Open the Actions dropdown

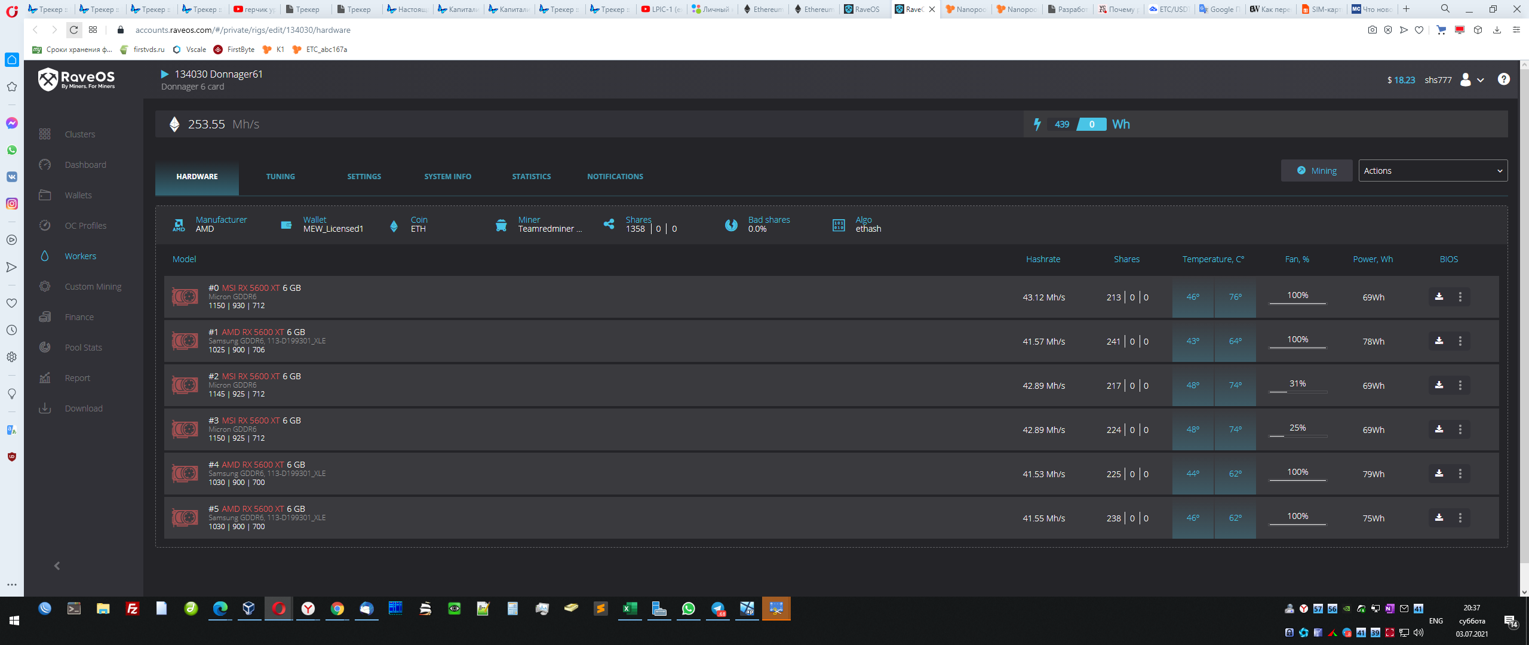point(1432,171)
